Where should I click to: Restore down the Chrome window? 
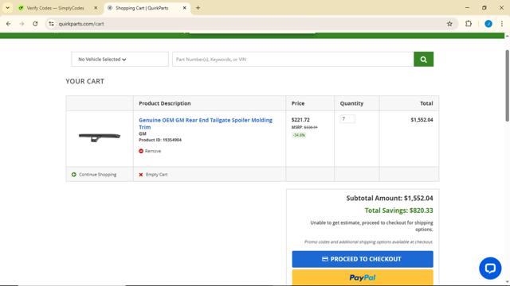[x=484, y=8]
